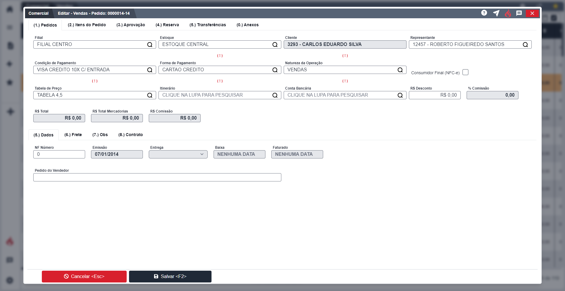Open the chat message icon in header
Viewport: 565px width, 291px height.
point(519,13)
